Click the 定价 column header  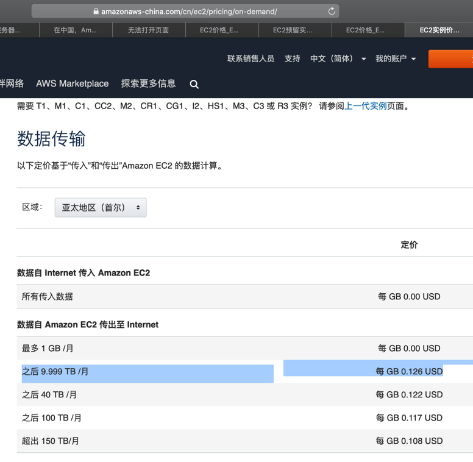pyautogui.click(x=409, y=244)
